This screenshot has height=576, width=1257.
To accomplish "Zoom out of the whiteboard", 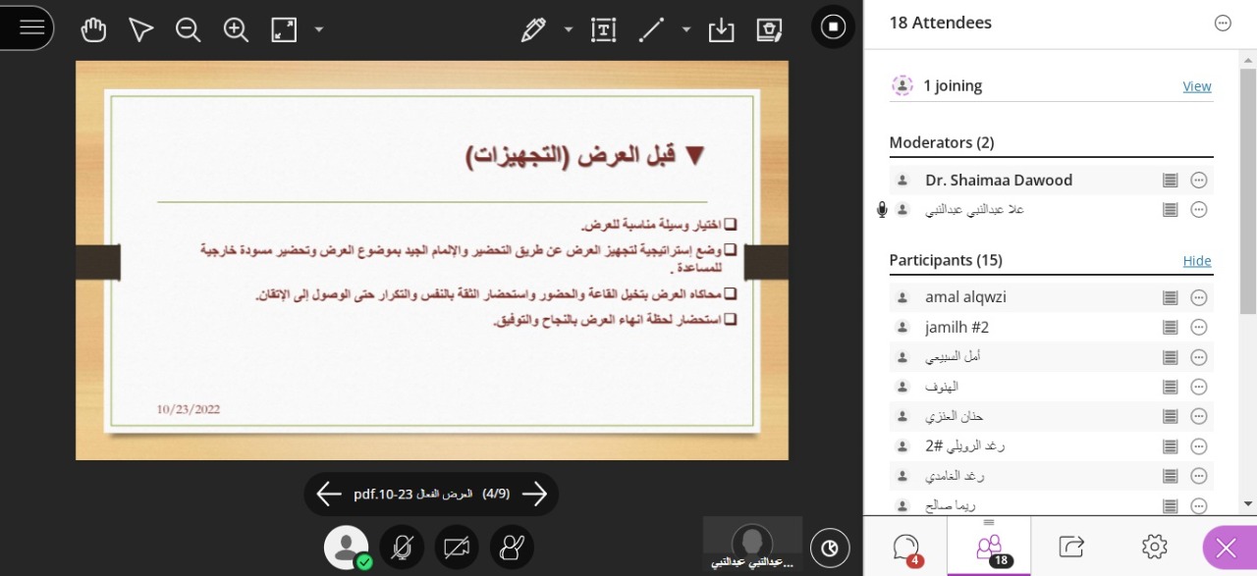I will tap(188, 29).
